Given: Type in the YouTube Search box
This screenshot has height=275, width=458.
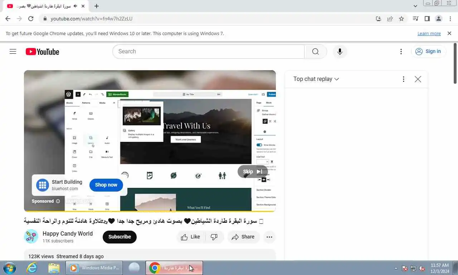Looking at the screenshot, I should (208, 52).
